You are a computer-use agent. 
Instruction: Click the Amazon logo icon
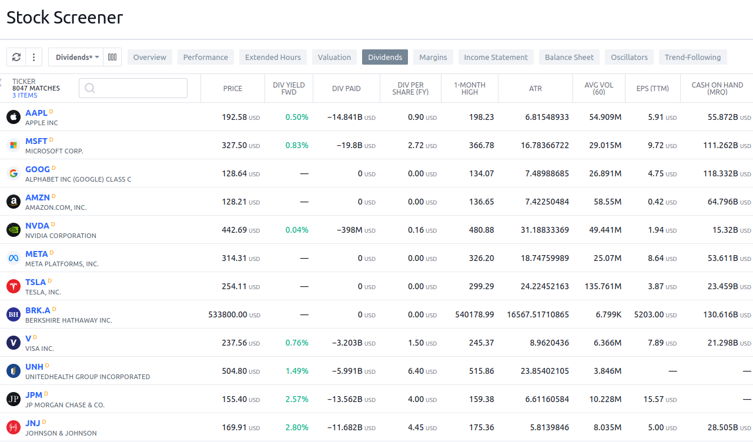14,202
